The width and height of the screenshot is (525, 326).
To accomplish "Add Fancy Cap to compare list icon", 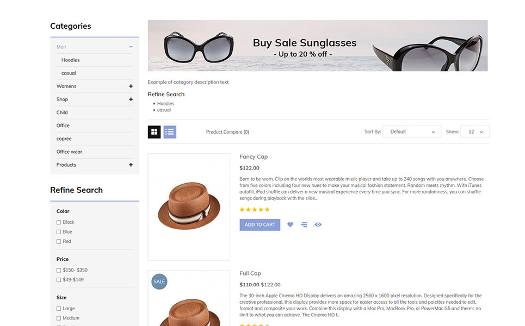I will click(x=304, y=225).
